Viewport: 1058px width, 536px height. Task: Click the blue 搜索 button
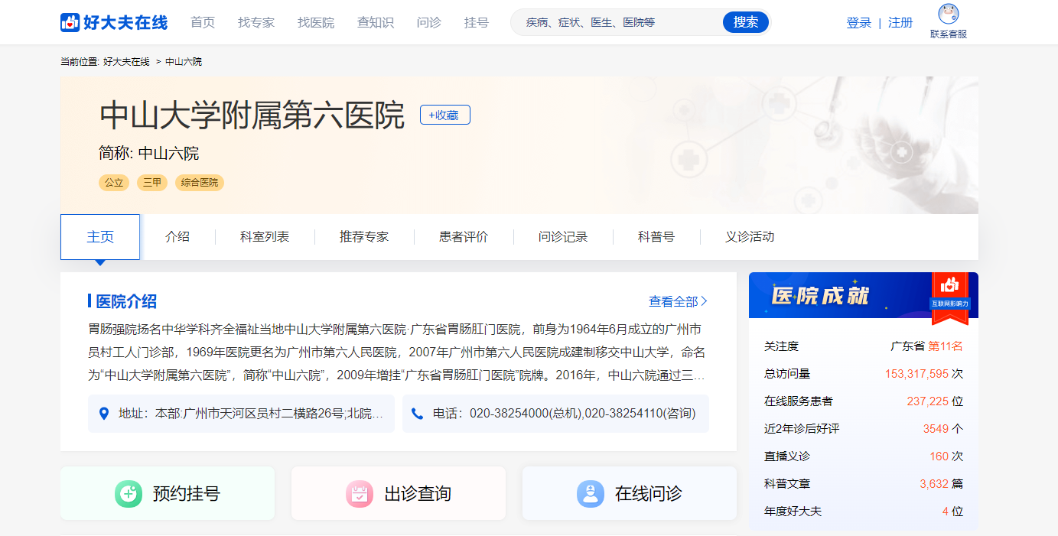pos(746,22)
